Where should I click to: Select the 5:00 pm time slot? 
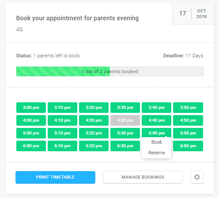coord(31,133)
